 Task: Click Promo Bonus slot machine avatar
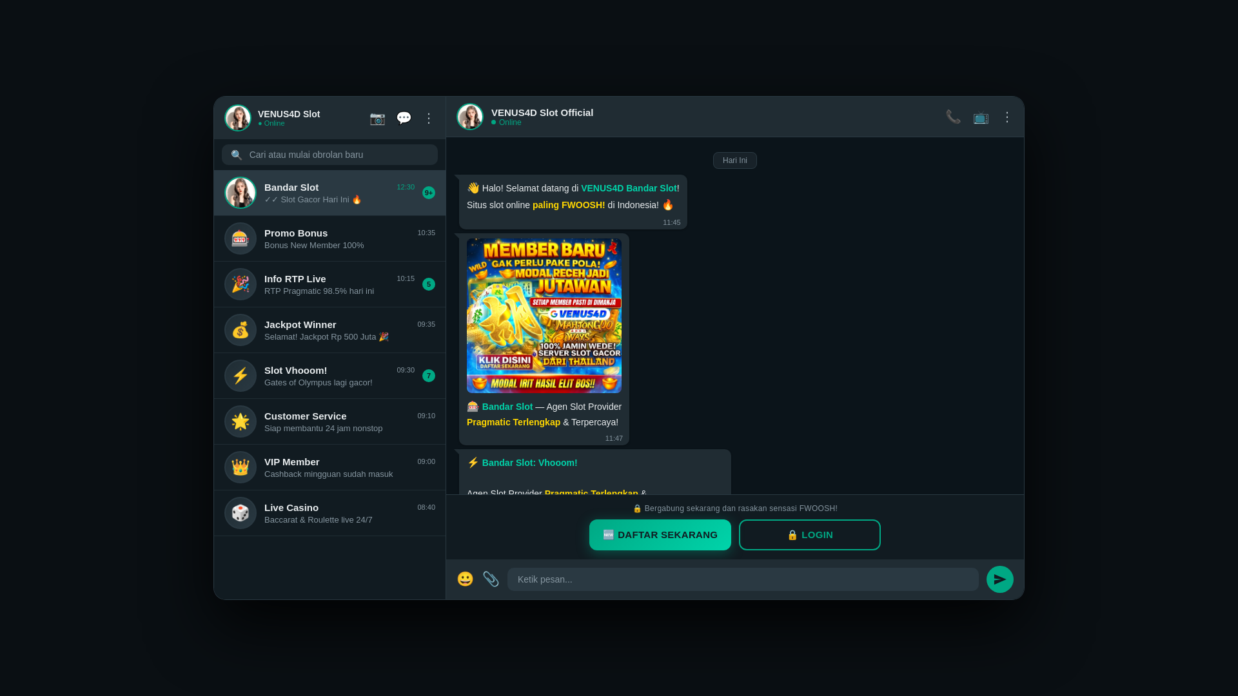coord(241,238)
